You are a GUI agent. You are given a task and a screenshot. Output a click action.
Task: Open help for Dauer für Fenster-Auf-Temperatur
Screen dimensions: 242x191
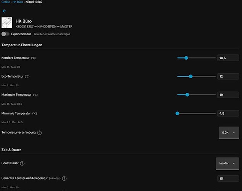pyautogui.click(x=64, y=178)
